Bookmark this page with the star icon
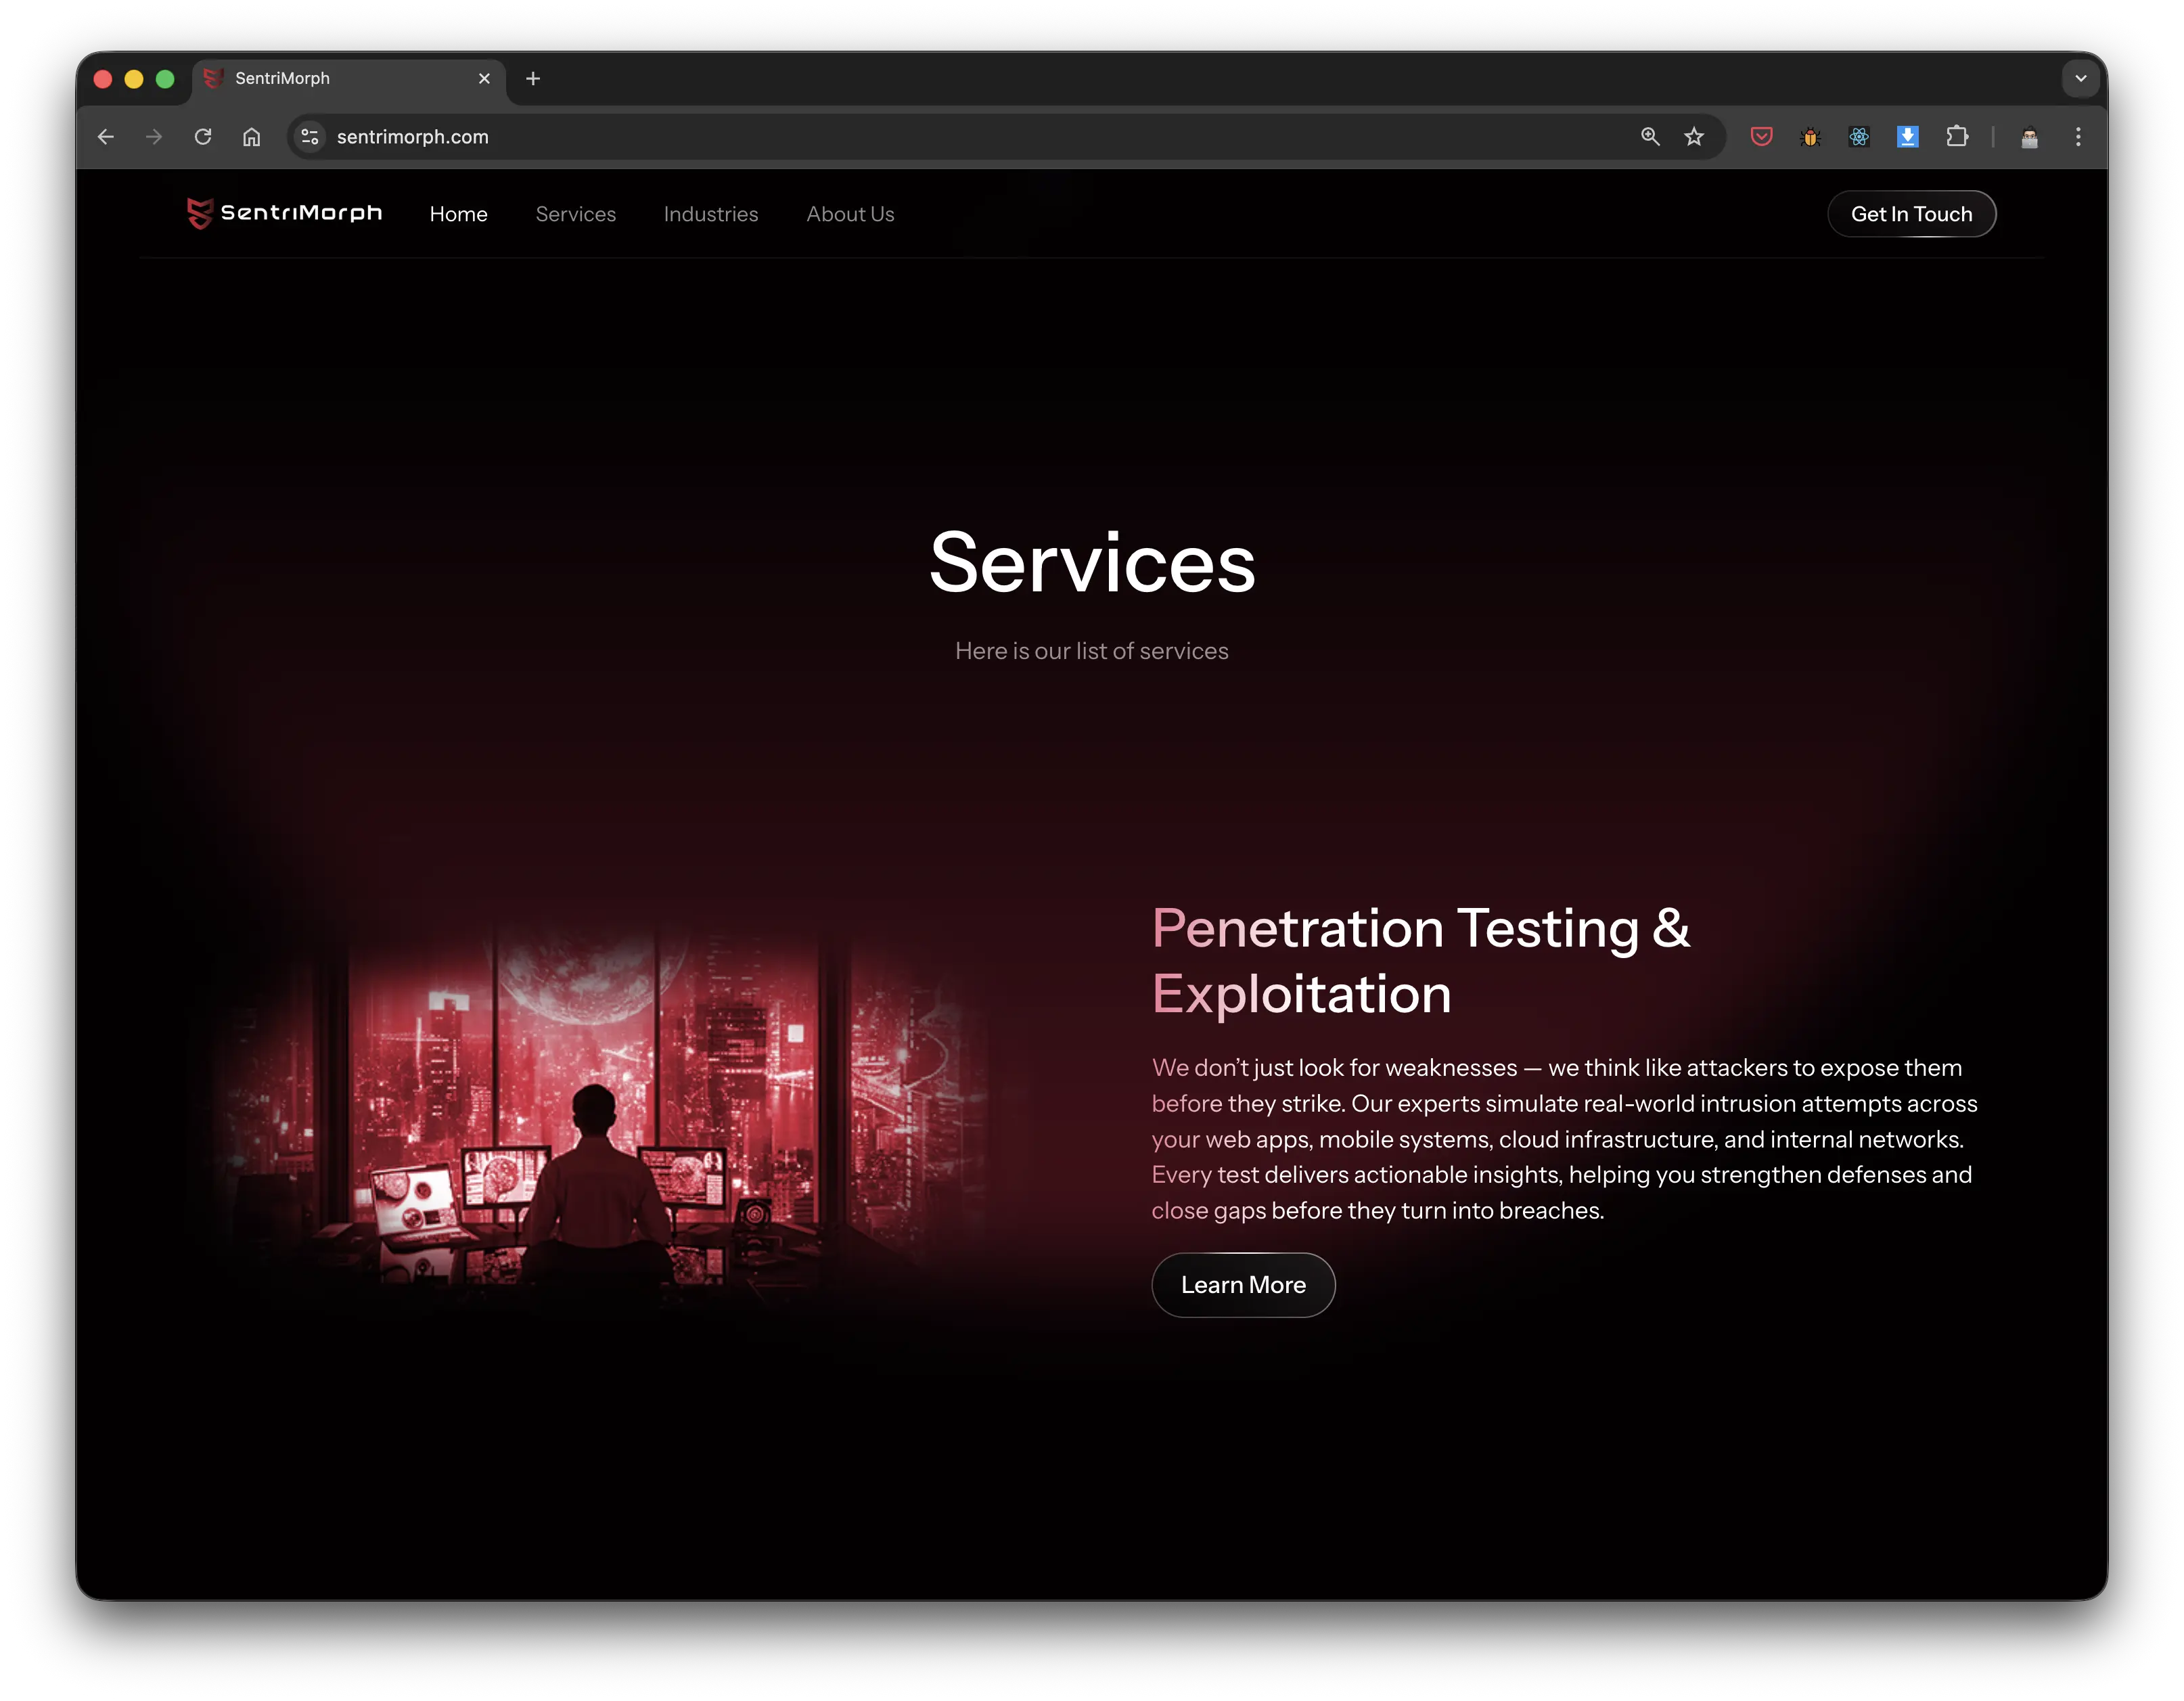This screenshot has height=1701, width=2184. click(1694, 137)
